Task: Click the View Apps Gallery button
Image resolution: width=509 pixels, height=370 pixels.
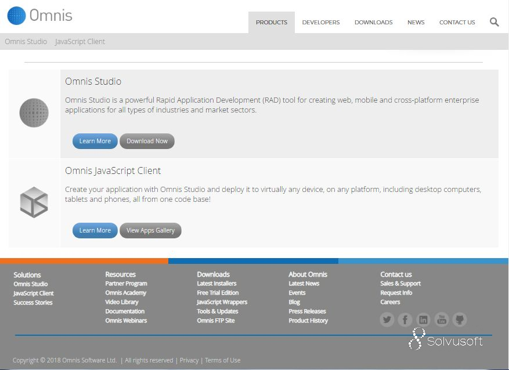Action: coord(150,230)
